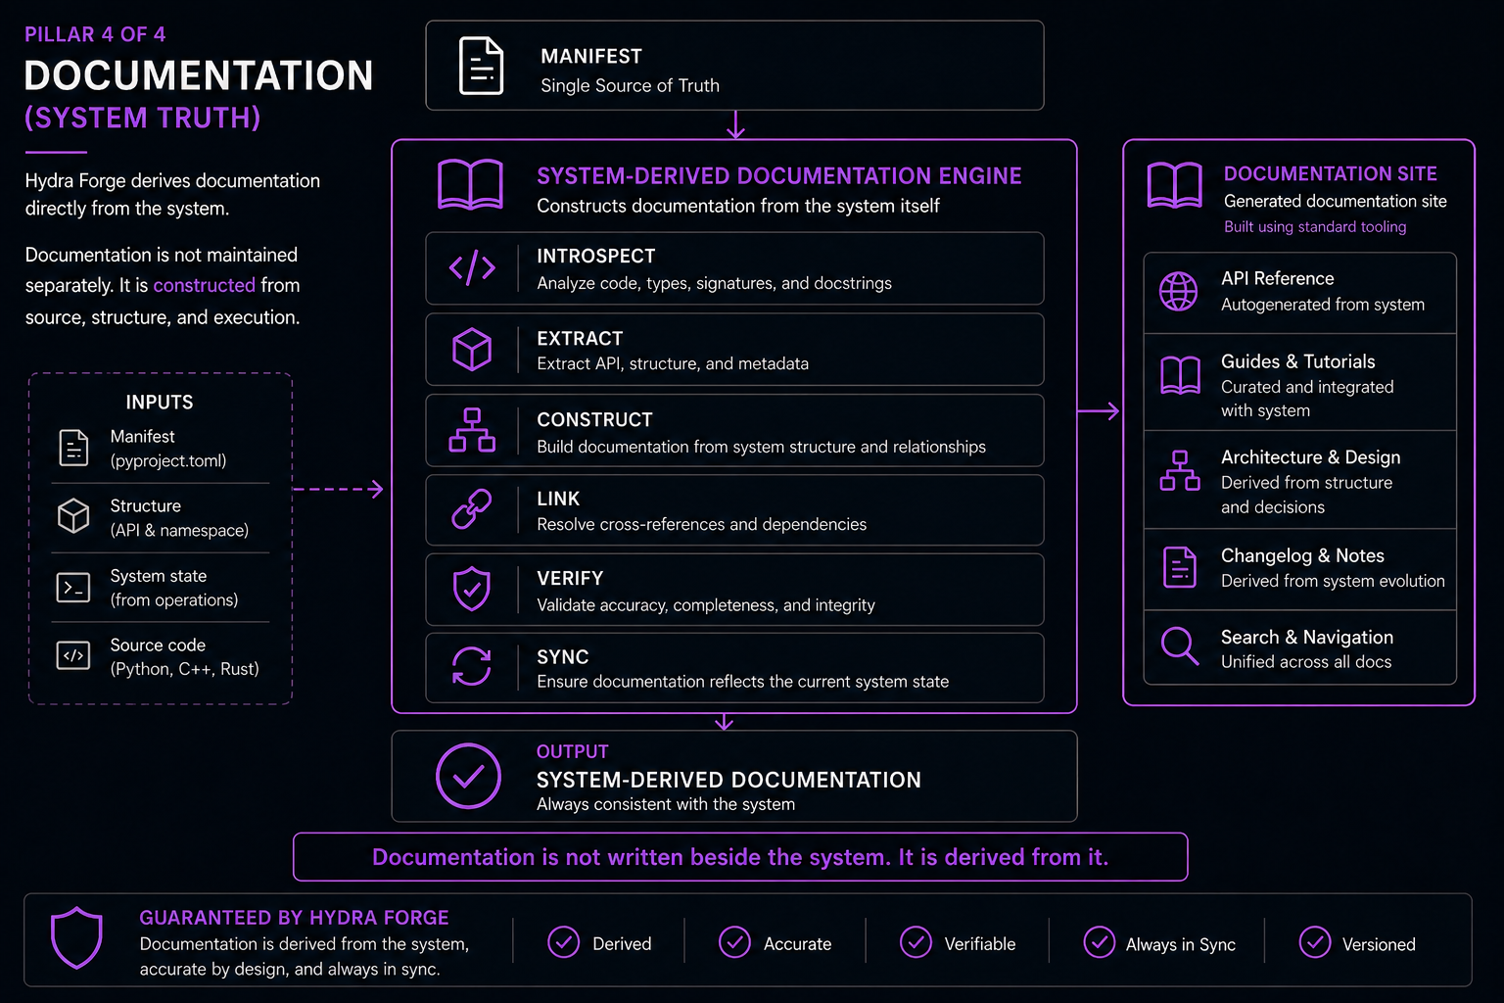
Task: Click the highlighted word "constructed"
Action: [x=204, y=285]
